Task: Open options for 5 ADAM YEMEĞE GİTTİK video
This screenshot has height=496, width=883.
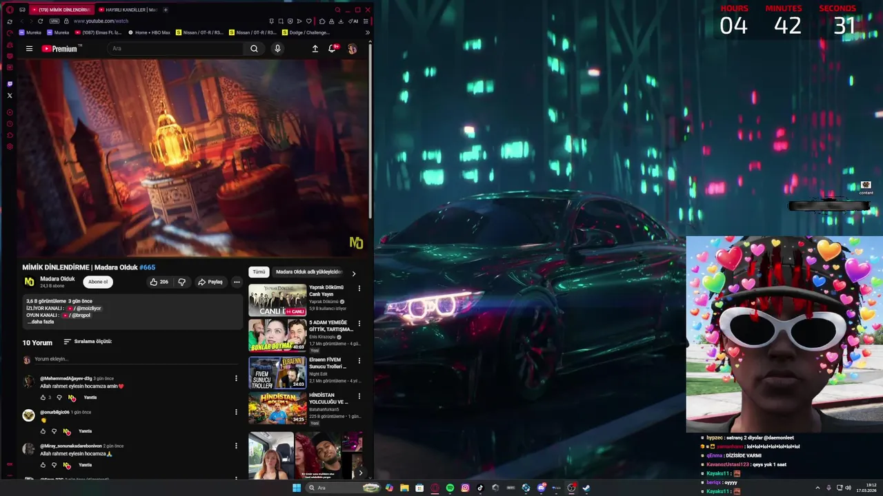Action: pos(359,324)
